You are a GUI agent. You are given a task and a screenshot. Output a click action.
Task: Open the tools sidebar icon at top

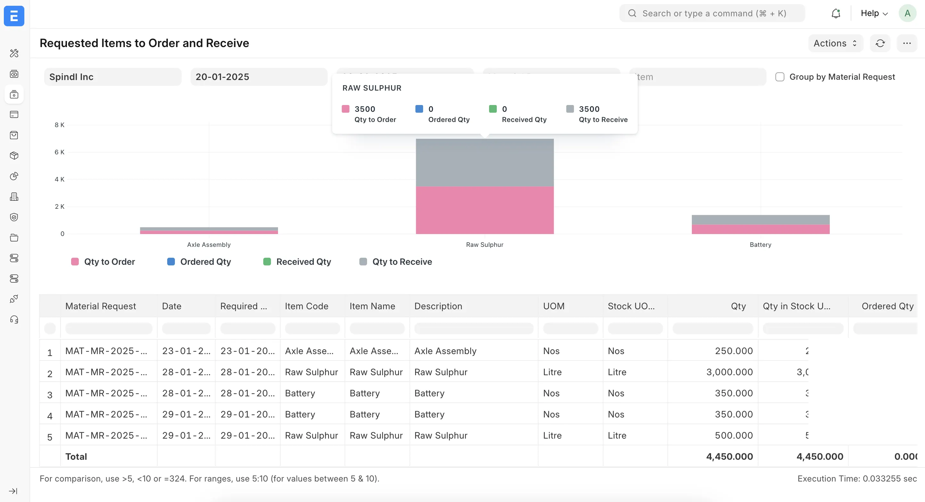click(14, 53)
